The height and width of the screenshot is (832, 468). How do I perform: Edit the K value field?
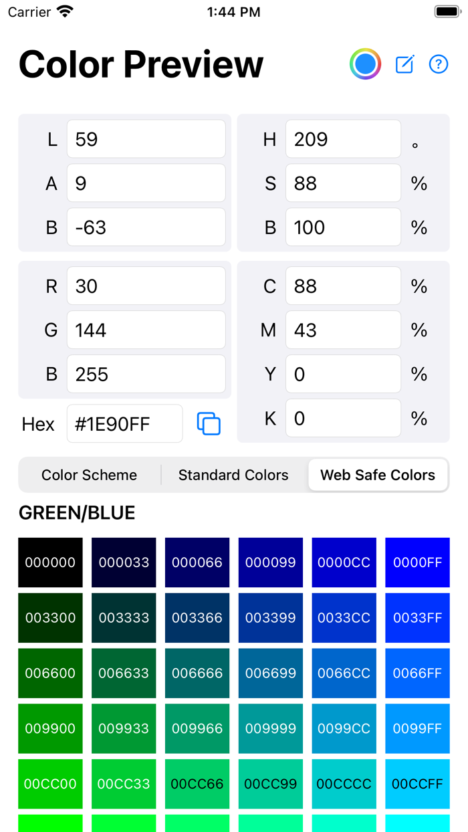[x=343, y=417]
